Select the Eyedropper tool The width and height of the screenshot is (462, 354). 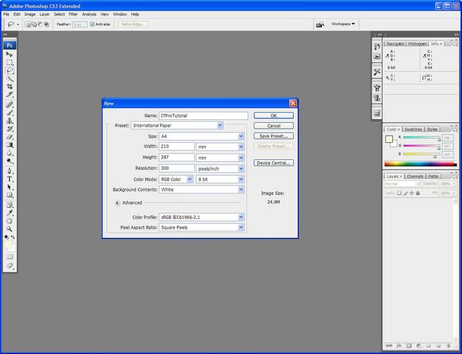coord(9,212)
